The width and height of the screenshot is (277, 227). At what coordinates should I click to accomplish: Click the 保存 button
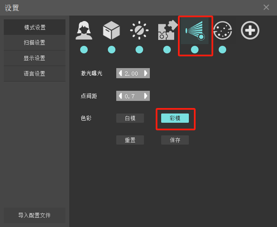[175, 140]
